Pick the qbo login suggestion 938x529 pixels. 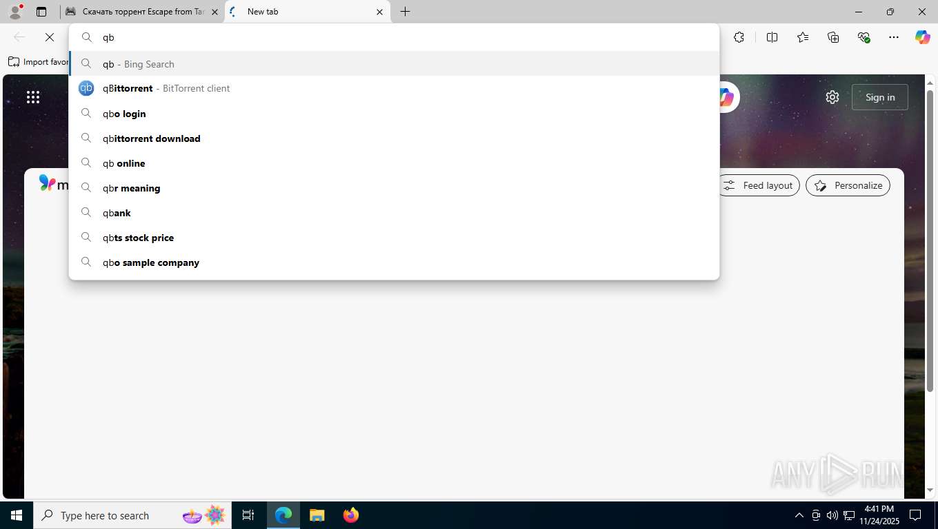point(394,114)
